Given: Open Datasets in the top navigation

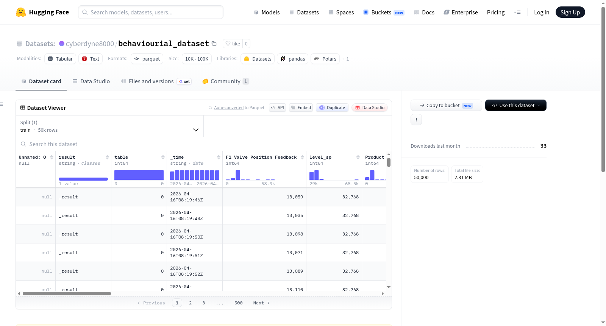Looking at the screenshot, I should [304, 12].
